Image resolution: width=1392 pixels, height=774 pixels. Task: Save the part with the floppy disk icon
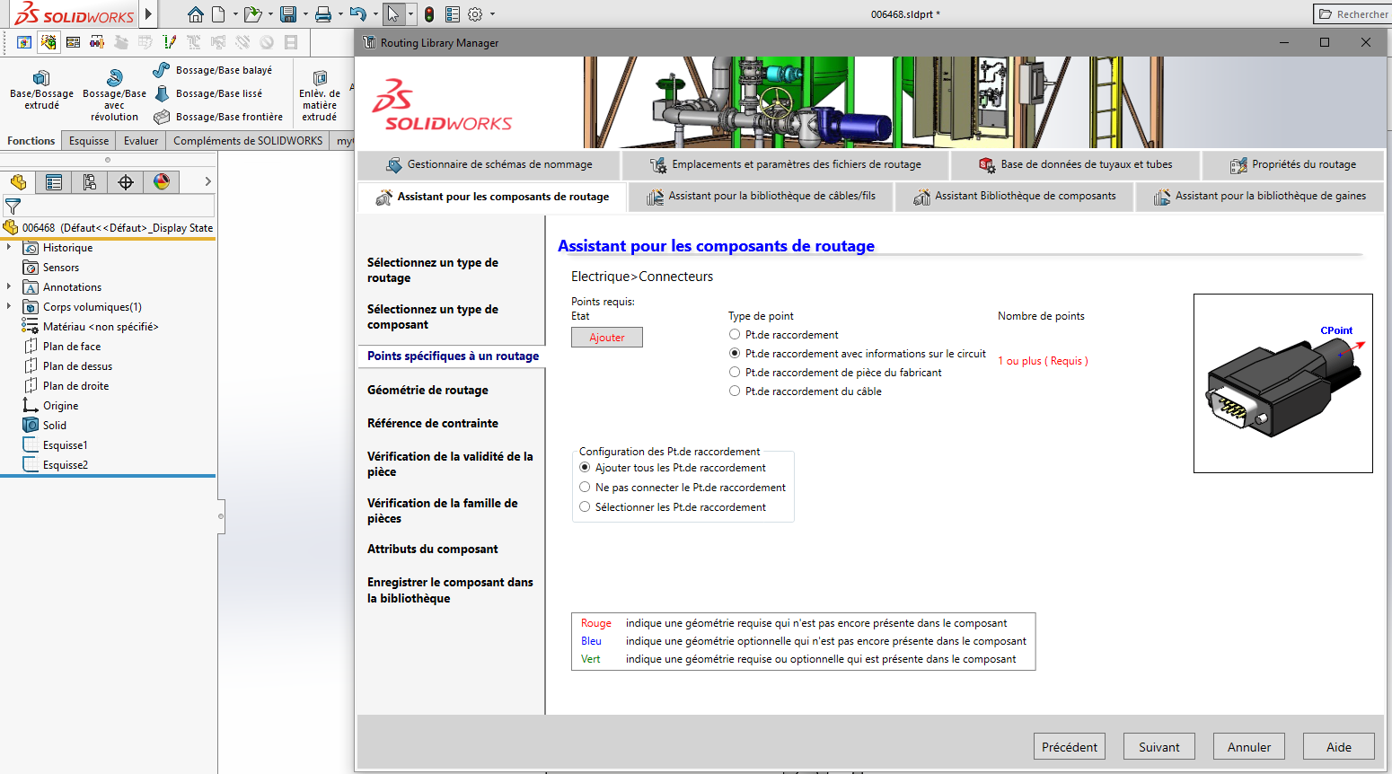[x=288, y=14]
